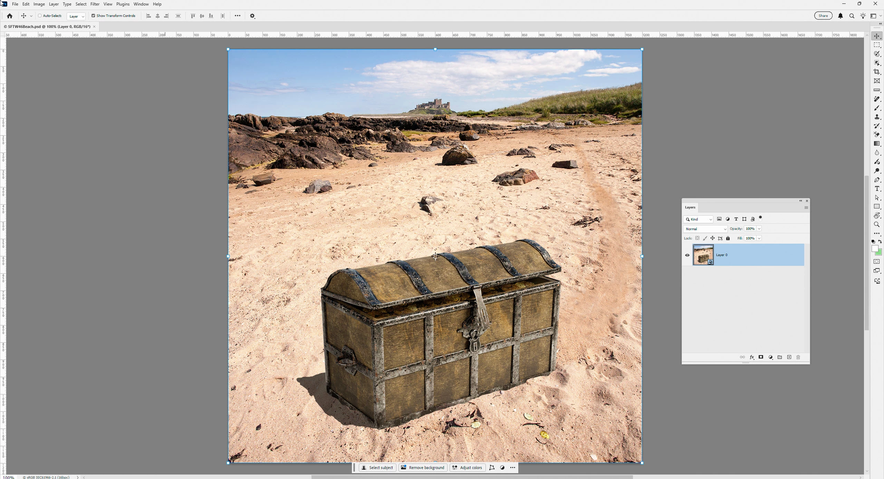
Task: Select the Pen tool
Action: (877, 180)
